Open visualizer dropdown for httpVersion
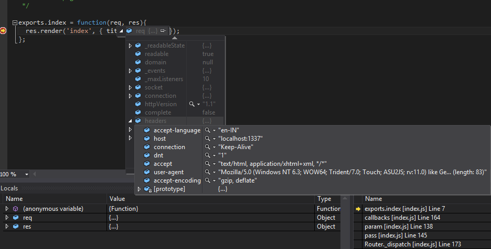Screen dimensions: 491x249 (198, 104)
